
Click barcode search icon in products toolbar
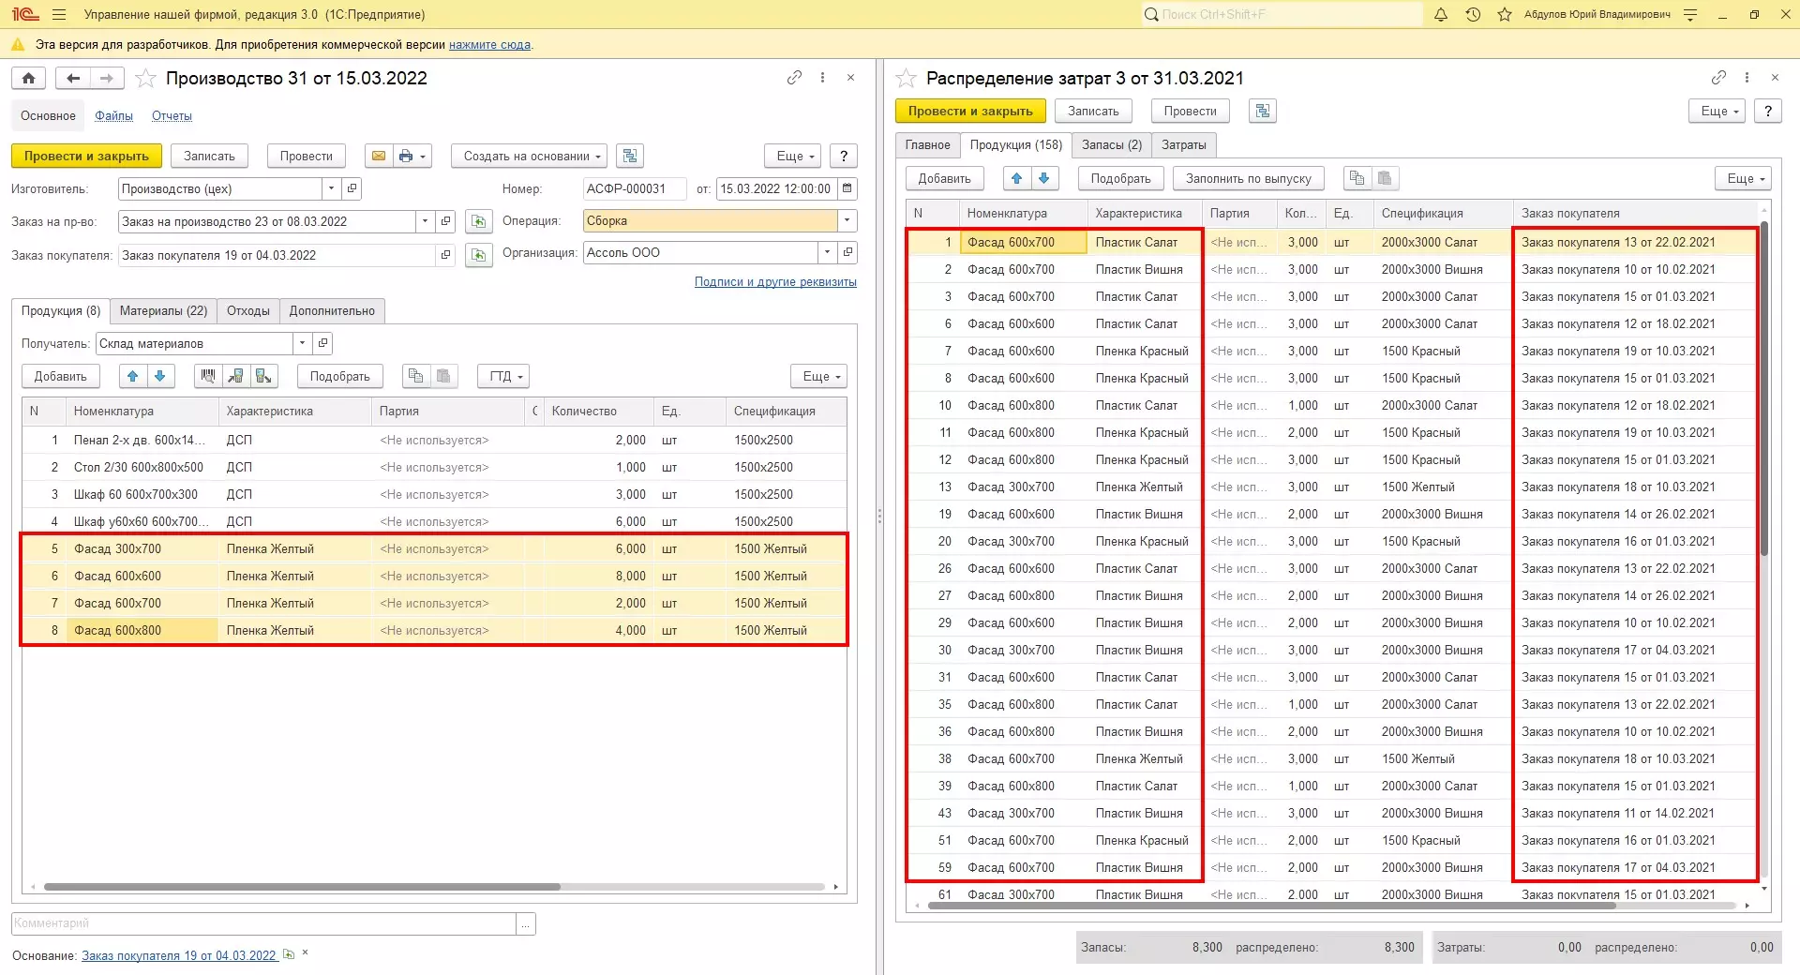click(x=208, y=377)
